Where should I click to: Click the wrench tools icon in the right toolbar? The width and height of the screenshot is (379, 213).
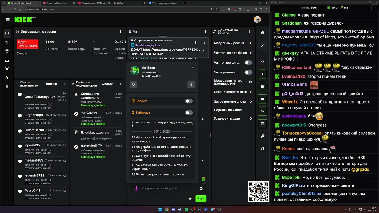point(263,136)
